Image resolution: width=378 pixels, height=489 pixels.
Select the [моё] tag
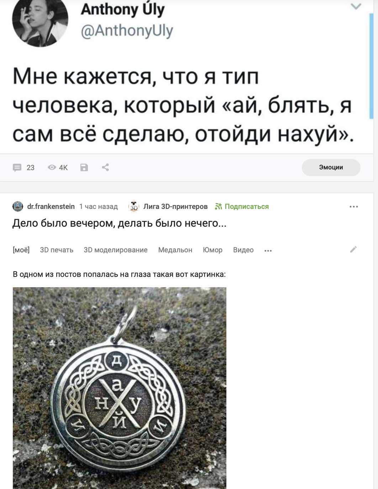point(21,250)
